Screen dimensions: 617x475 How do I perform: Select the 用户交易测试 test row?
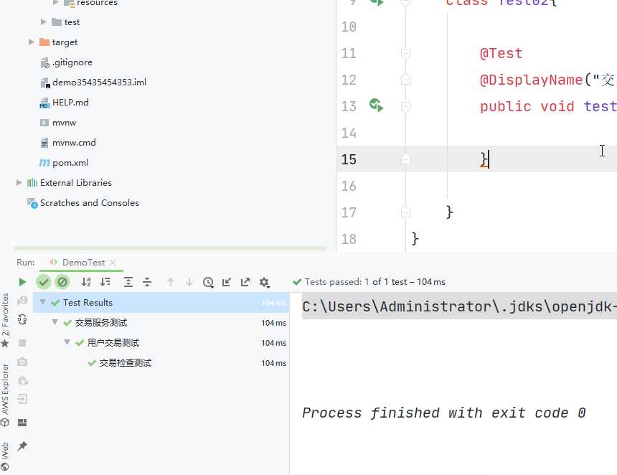coord(161,343)
